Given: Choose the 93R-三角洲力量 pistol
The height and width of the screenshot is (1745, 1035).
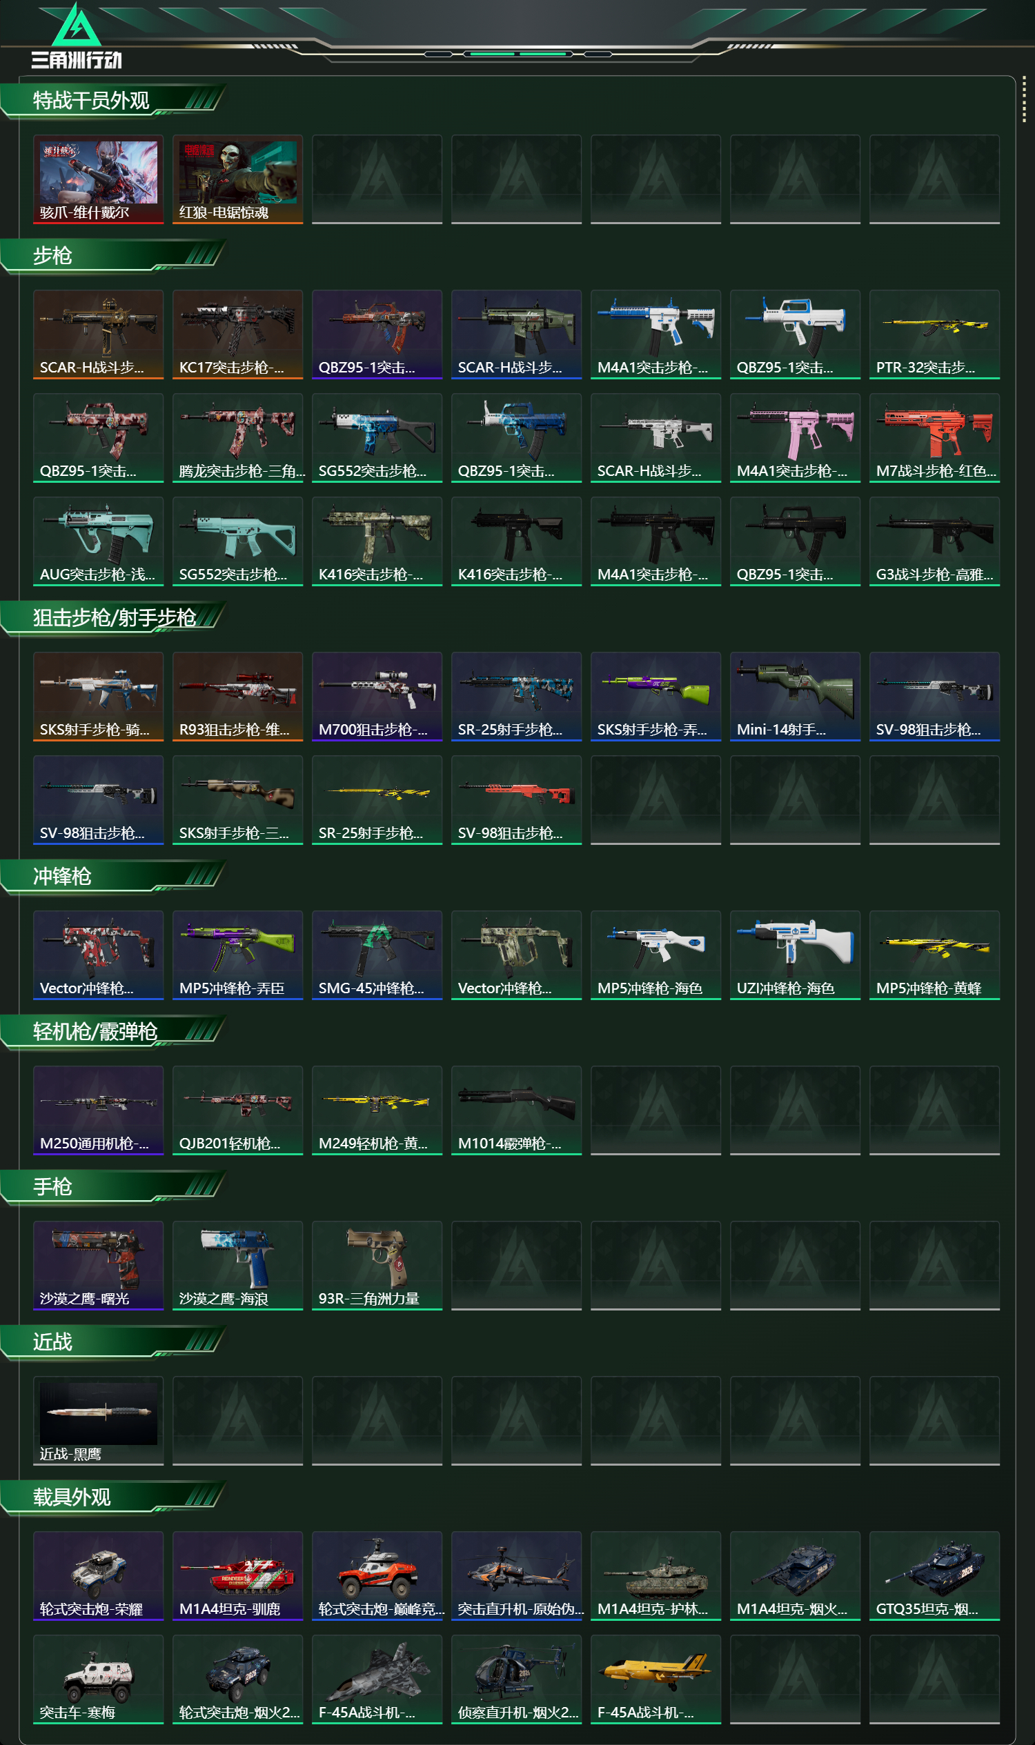Looking at the screenshot, I should pyautogui.click(x=377, y=1266).
